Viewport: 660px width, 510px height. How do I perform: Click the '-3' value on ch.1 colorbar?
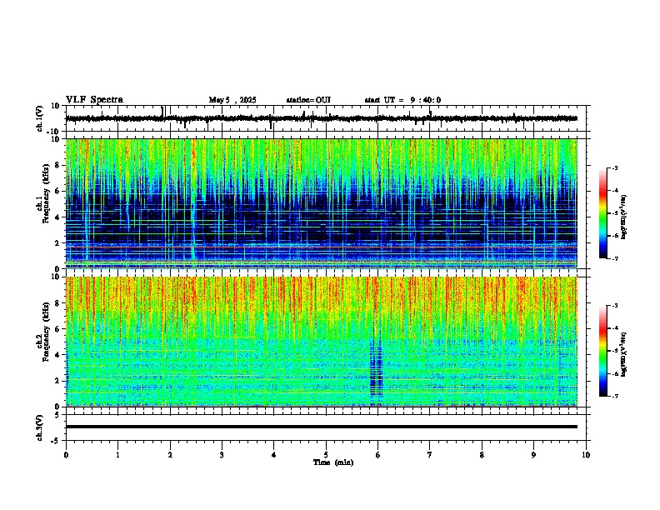pyautogui.click(x=614, y=167)
